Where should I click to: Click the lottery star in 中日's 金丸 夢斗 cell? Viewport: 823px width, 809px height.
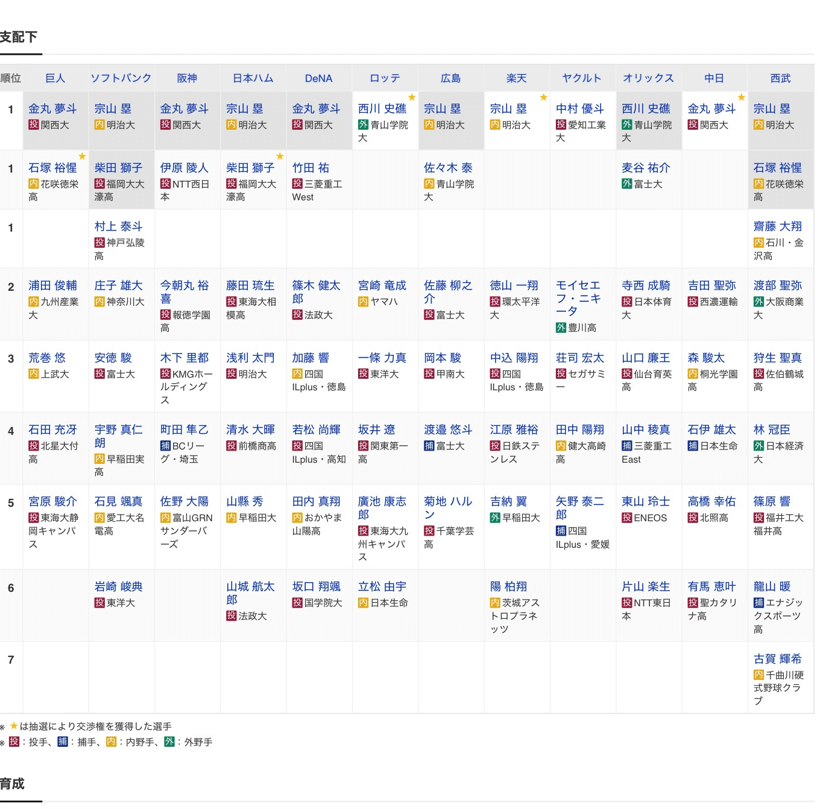[741, 97]
